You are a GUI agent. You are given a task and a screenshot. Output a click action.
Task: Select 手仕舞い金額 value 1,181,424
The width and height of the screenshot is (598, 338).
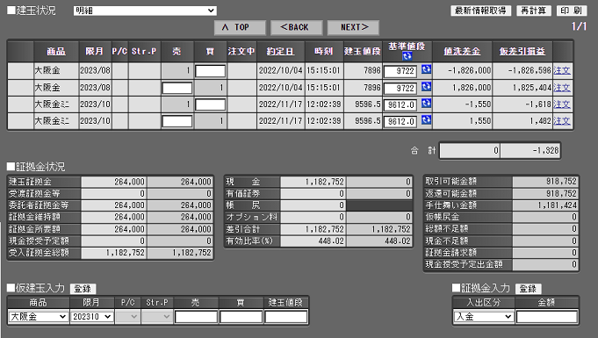557,205
